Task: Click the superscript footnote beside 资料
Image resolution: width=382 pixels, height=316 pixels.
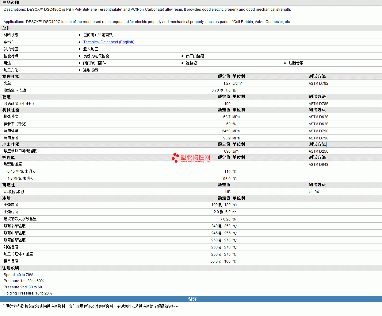Action: click(x=13, y=41)
